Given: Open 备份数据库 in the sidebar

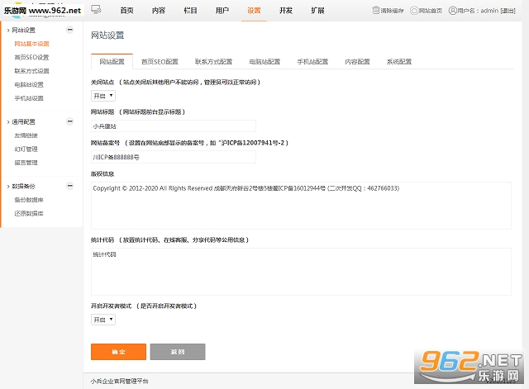Looking at the screenshot, I should click(29, 200).
